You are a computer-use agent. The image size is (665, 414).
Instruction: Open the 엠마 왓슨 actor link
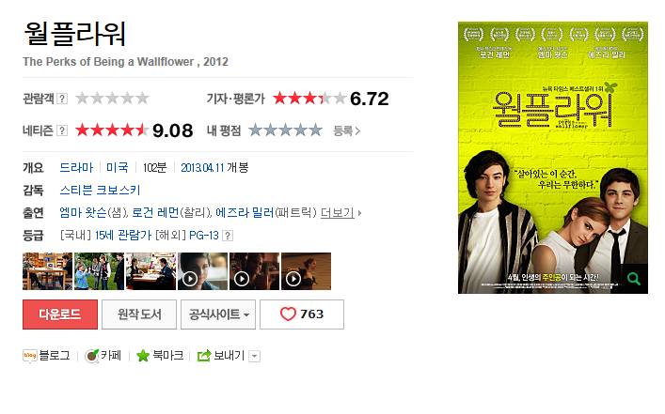point(83,212)
